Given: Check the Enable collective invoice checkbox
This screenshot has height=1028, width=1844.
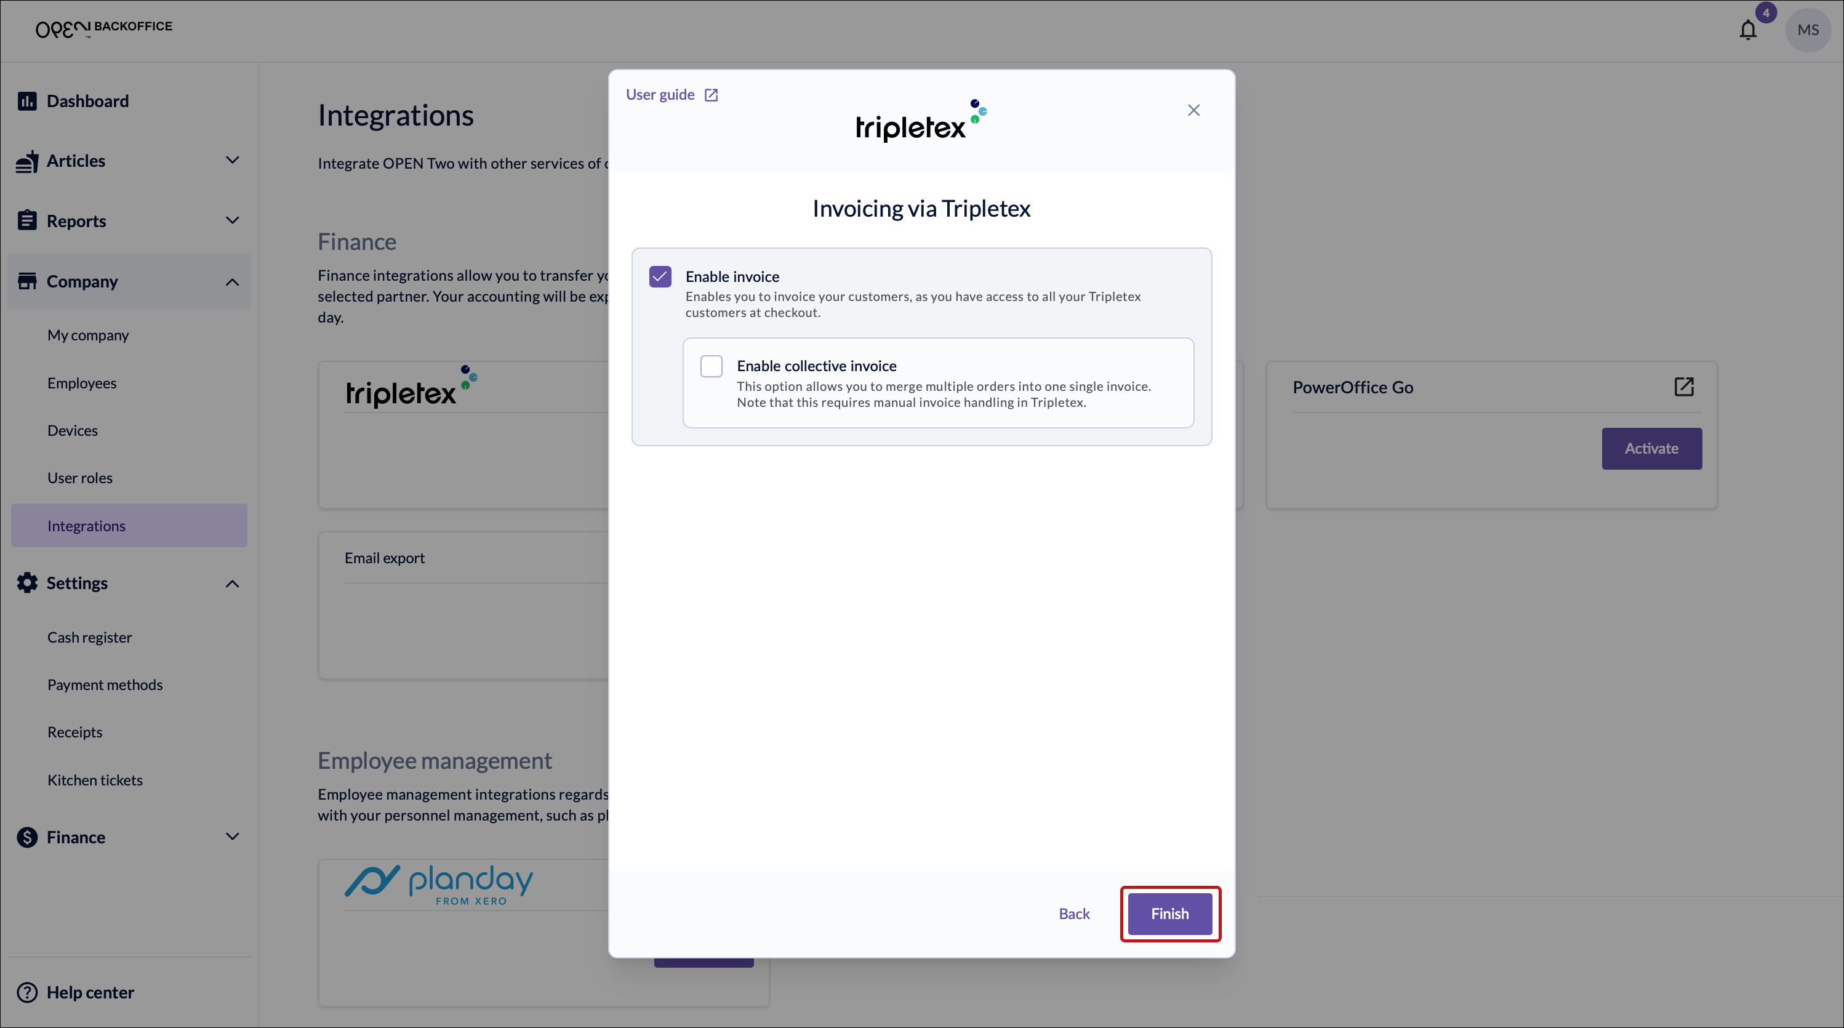Looking at the screenshot, I should coord(711,366).
